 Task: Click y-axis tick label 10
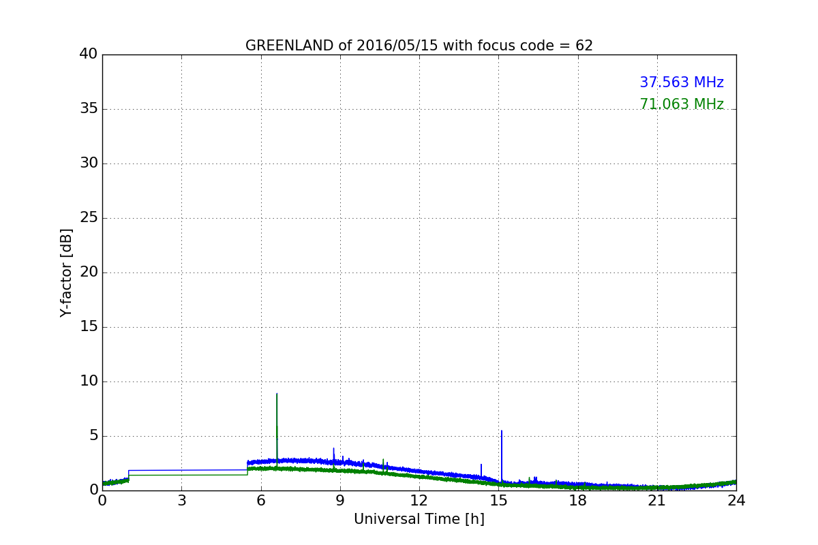tap(89, 381)
